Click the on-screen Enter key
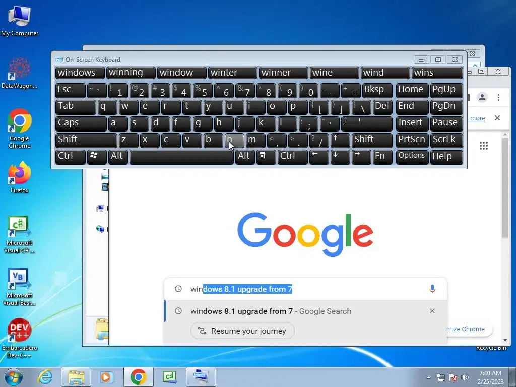This screenshot has height=387, width=516. pyautogui.click(x=367, y=124)
